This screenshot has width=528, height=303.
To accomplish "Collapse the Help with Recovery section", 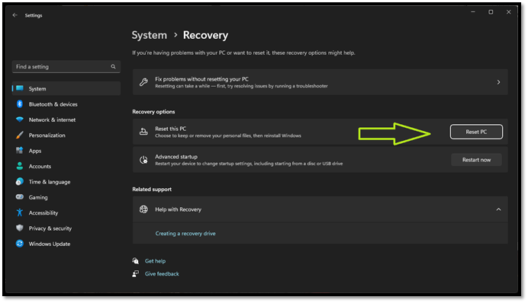I will point(498,209).
